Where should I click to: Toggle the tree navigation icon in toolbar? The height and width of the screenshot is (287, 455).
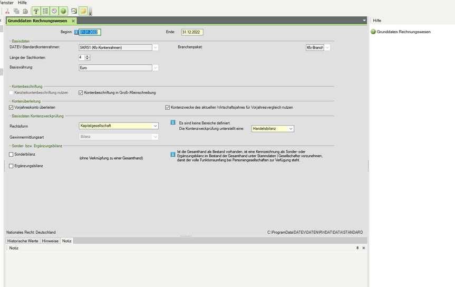(36, 11)
